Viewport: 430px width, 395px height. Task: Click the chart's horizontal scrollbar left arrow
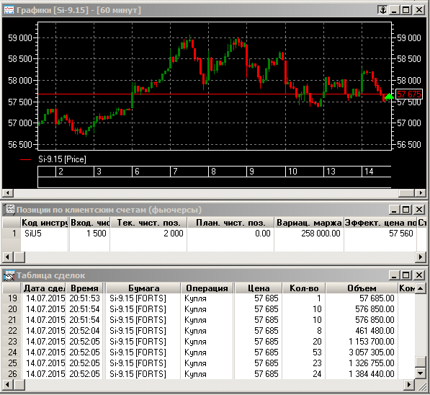click(x=7, y=193)
